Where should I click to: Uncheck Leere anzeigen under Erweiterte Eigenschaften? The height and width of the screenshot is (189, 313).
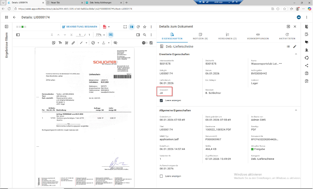tap(161, 100)
